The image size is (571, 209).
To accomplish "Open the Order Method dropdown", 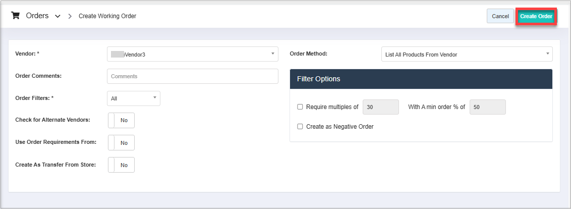I will pyautogui.click(x=466, y=54).
